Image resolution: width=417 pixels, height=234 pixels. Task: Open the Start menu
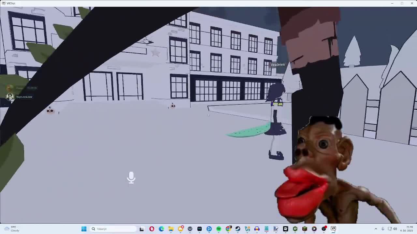[x=84, y=229]
